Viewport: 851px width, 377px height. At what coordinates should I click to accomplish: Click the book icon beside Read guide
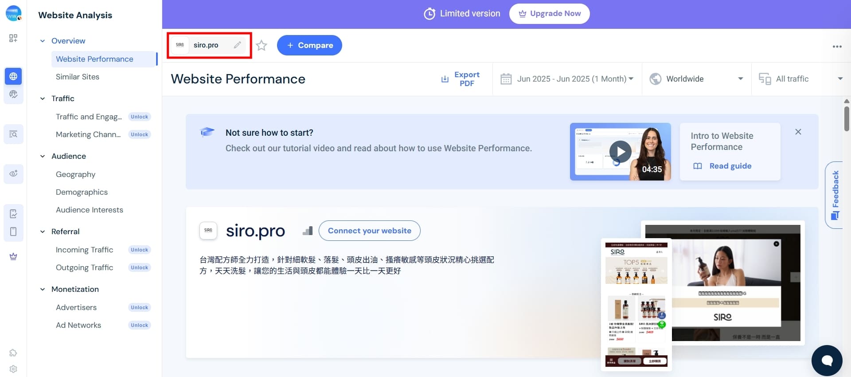click(x=698, y=166)
